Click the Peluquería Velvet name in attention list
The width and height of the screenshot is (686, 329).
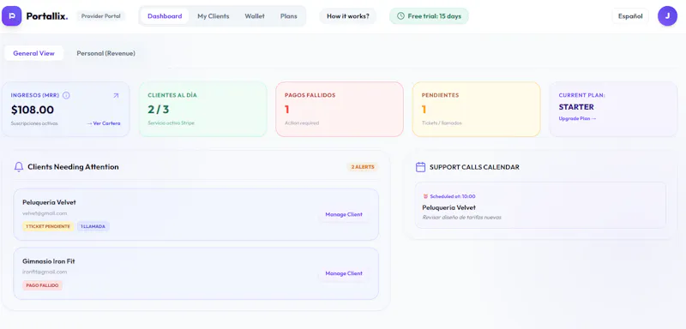point(49,202)
